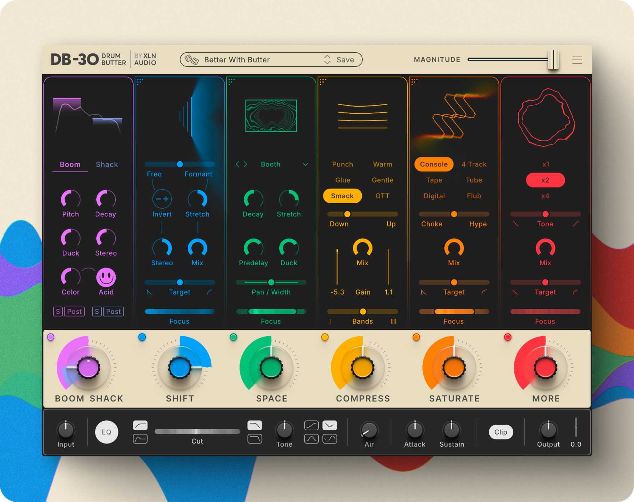Toggle the Clip button
The image size is (634, 502).
(501, 432)
